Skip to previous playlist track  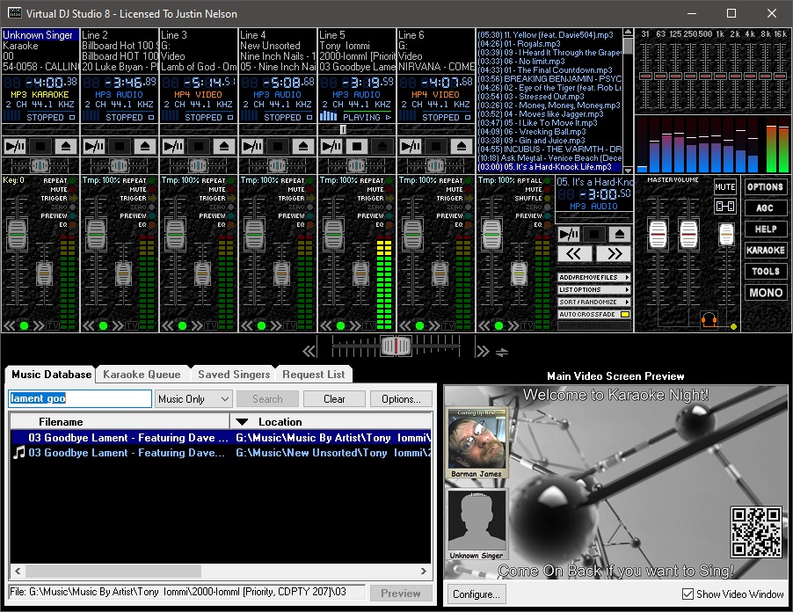click(x=574, y=254)
